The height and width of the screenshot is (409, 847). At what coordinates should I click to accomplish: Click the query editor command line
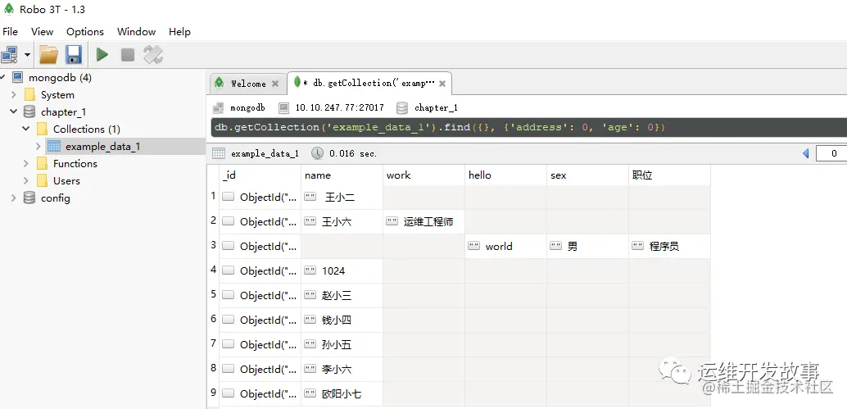click(528, 128)
